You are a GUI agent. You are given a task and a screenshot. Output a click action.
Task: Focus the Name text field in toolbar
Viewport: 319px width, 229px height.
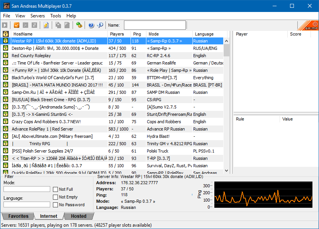click(155, 25)
